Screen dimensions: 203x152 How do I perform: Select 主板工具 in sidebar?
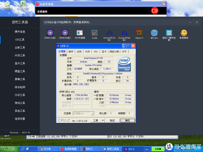pyautogui.click(x=20, y=47)
